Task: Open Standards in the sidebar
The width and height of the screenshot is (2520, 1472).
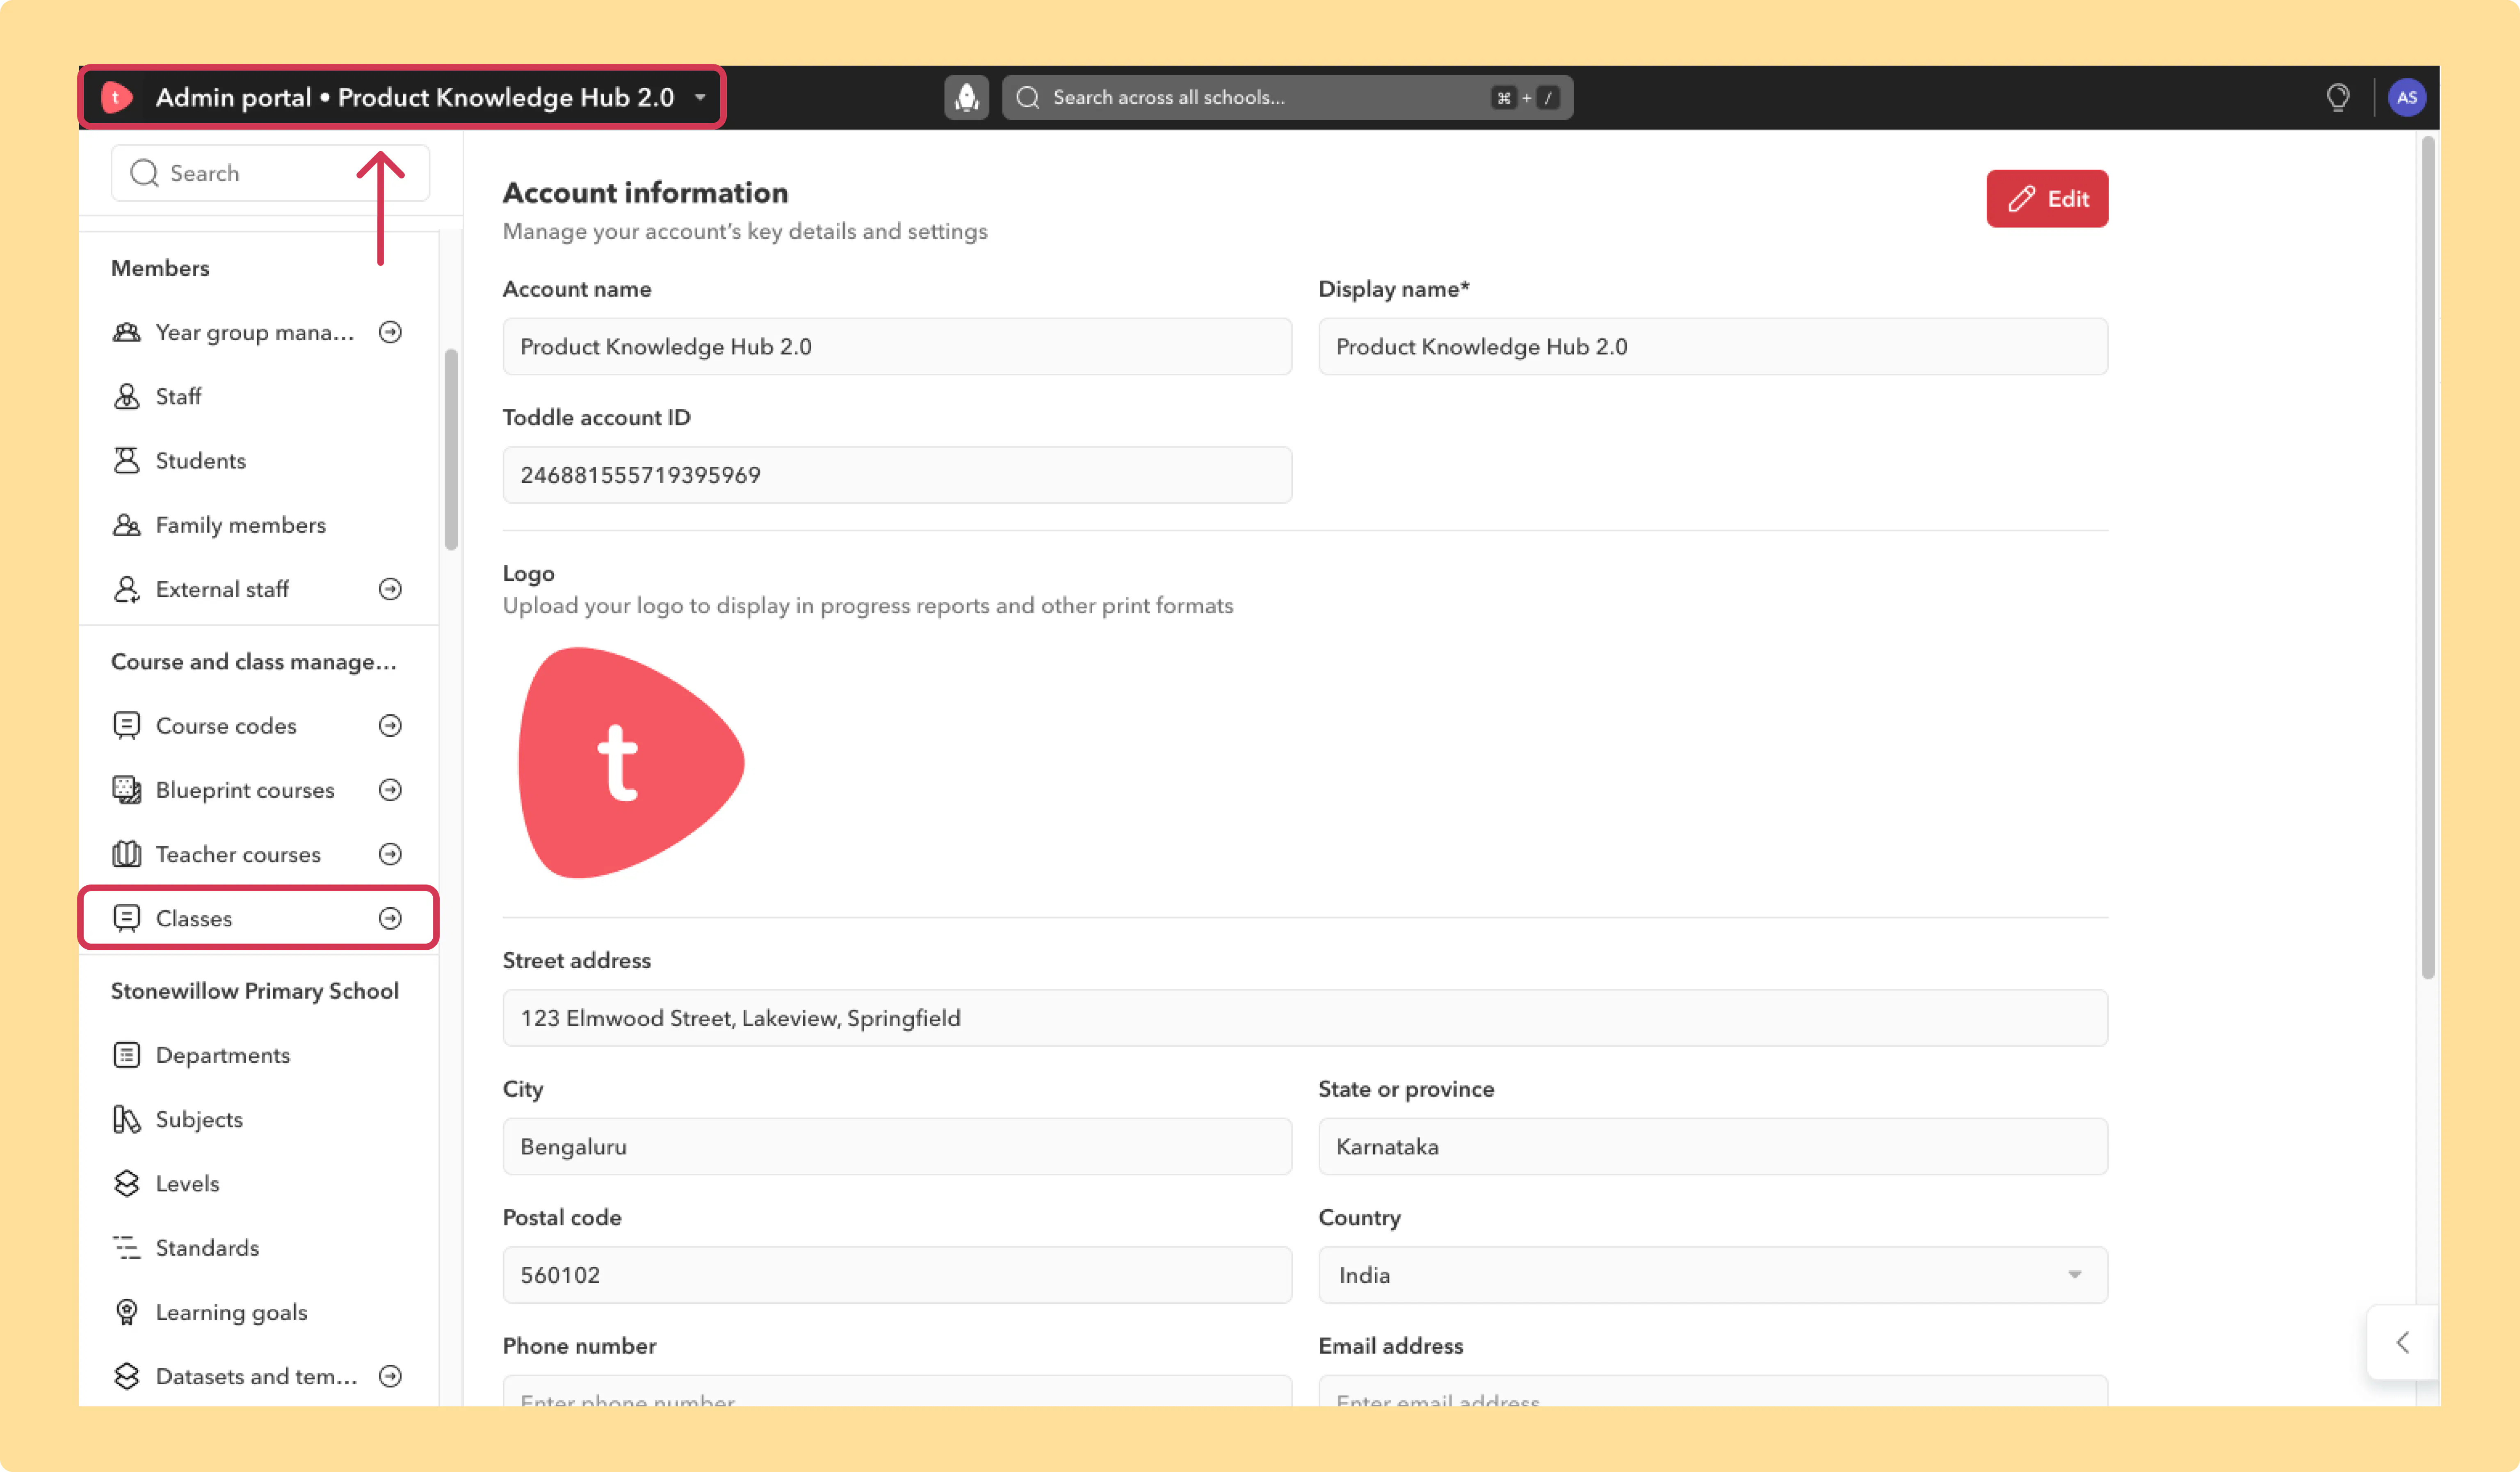Action: (258, 1247)
